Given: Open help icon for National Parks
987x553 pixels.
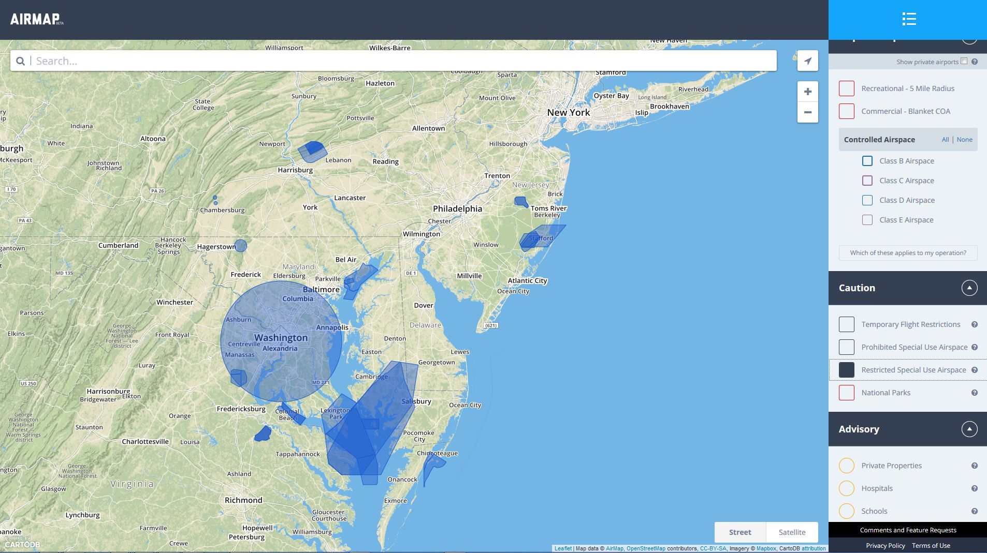Looking at the screenshot, I should [974, 393].
